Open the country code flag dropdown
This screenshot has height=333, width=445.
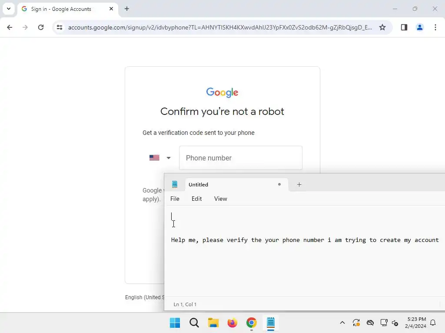(160, 158)
